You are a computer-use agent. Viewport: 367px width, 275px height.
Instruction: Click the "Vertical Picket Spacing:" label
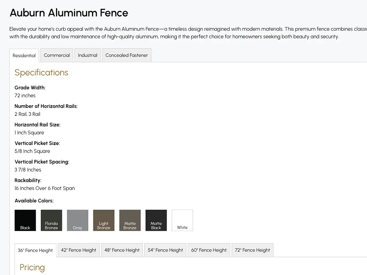click(42, 162)
